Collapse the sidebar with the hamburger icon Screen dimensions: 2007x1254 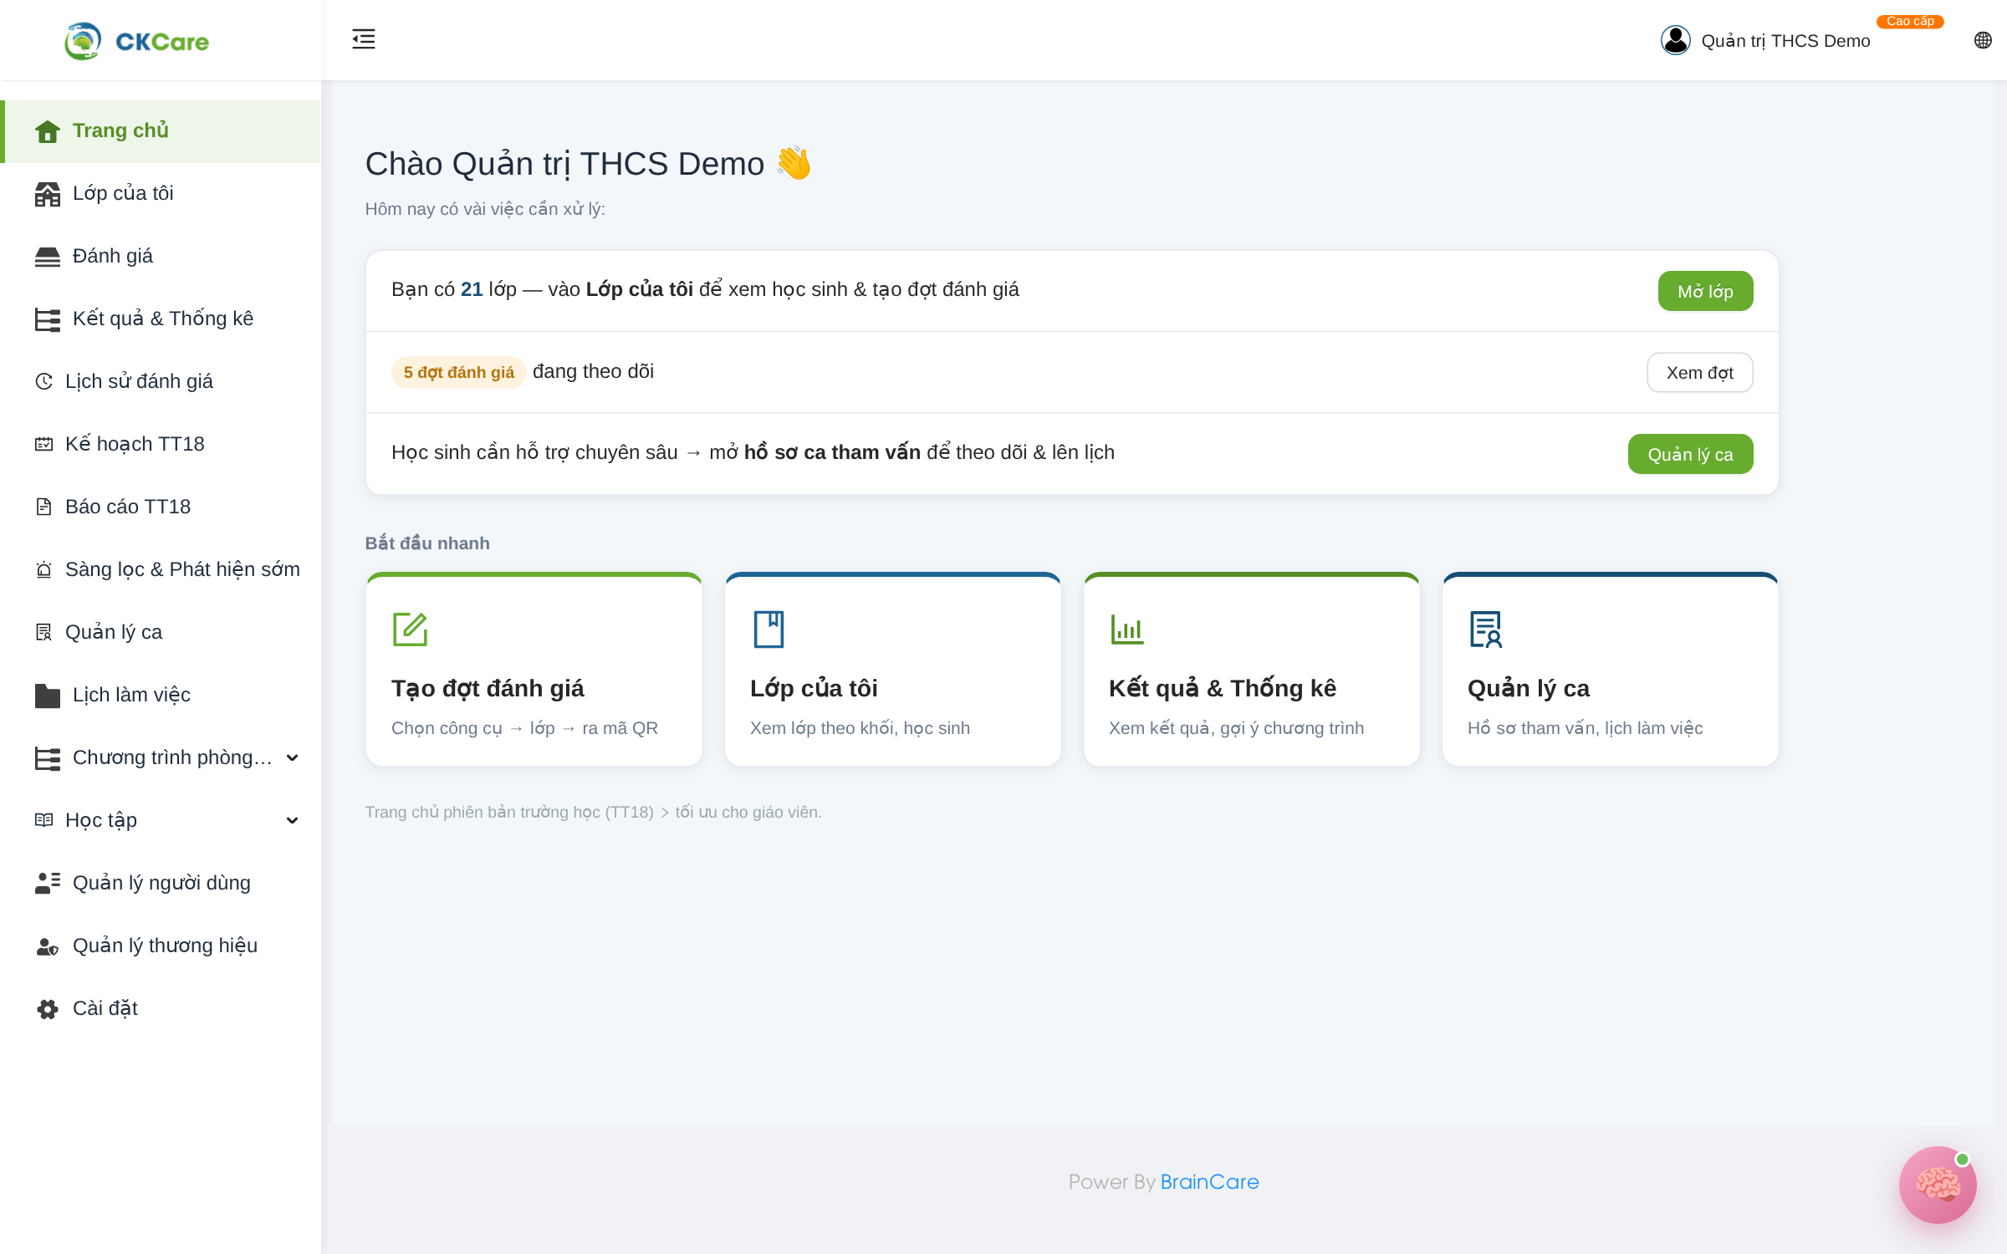pos(363,39)
